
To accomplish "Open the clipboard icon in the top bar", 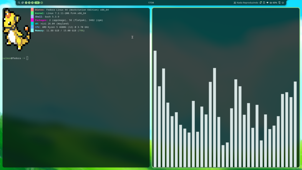I will (x=264, y=3).
